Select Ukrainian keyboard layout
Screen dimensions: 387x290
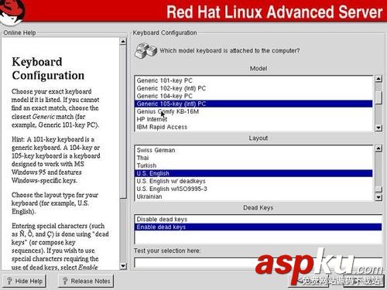(253, 196)
